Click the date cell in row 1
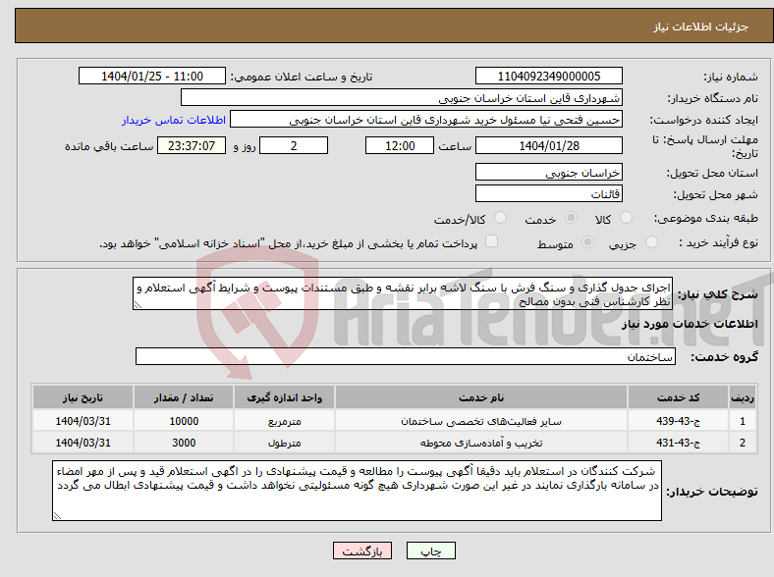774x577 pixels. (83, 421)
